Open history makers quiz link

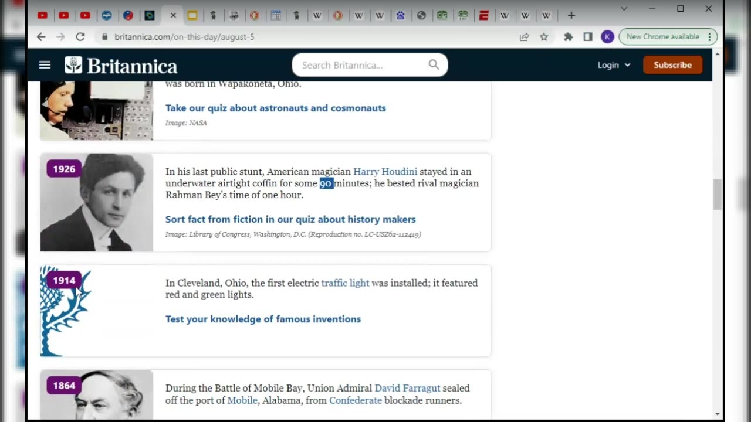(x=290, y=219)
